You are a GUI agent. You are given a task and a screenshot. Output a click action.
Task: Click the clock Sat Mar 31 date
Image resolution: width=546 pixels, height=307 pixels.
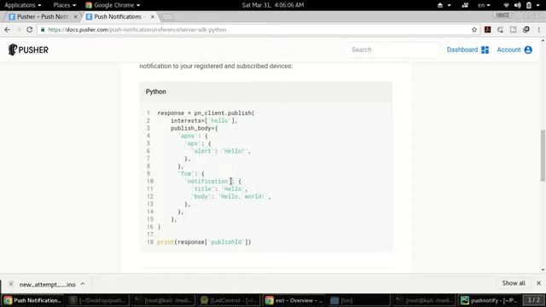[x=273, y=5]
